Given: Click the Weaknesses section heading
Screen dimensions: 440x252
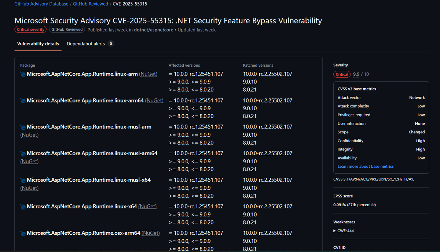Looking at the screenshot, I should (x=344, y=222).
